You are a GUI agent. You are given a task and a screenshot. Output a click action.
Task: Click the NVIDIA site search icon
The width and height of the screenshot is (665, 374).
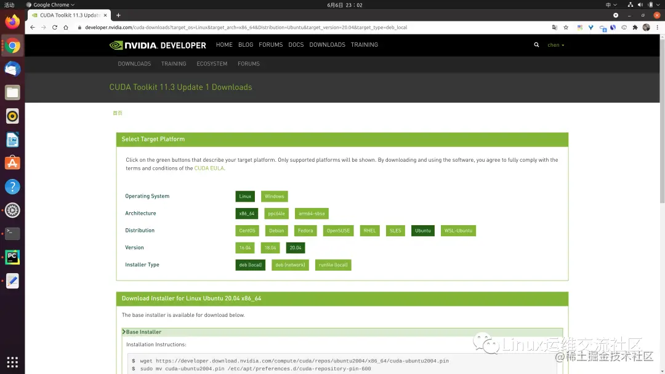point(536,45)
